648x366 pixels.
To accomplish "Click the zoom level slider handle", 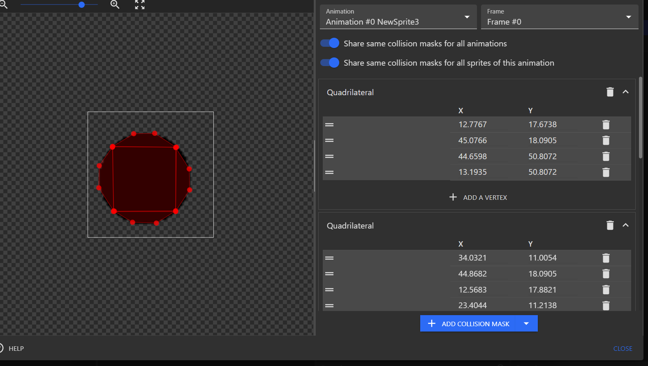I will 81,5.
